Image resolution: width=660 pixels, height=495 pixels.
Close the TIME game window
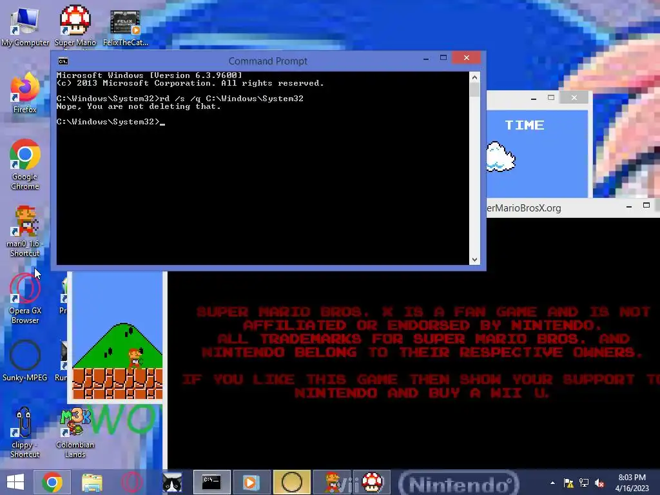(574, 98)
